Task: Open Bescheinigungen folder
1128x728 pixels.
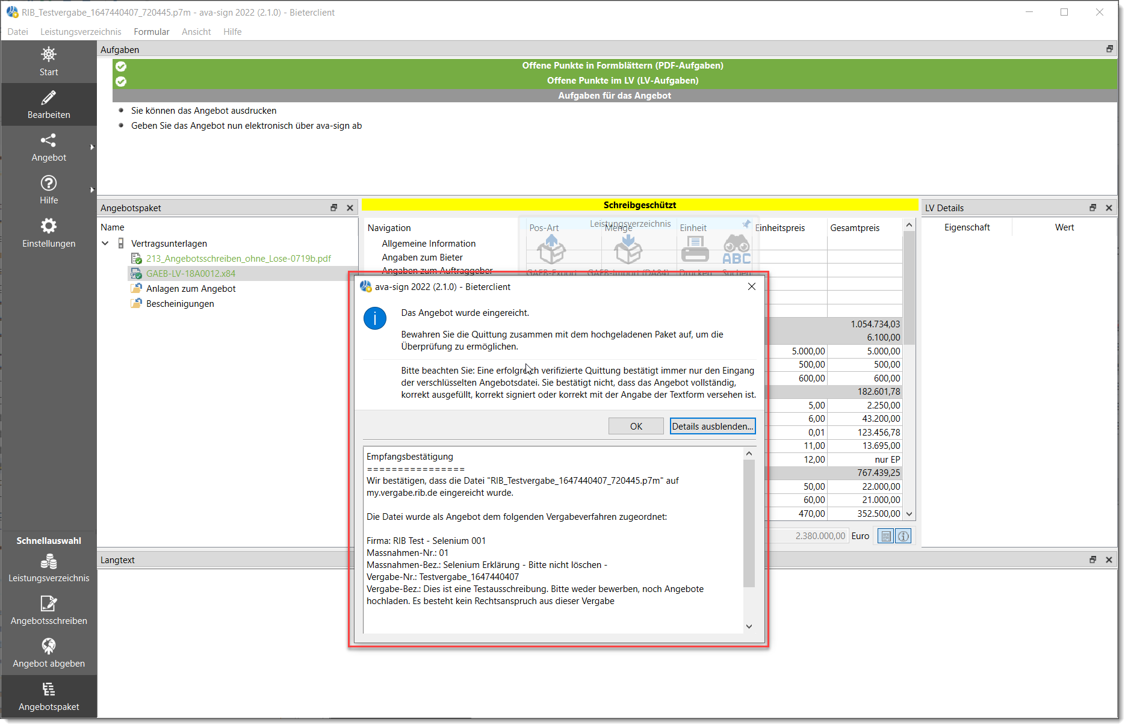Action: pyautogui.click(x=180, y=303)
